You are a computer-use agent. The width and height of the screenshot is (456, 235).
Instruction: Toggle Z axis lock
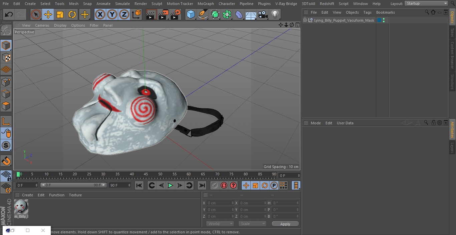click(x=124, y=14)
